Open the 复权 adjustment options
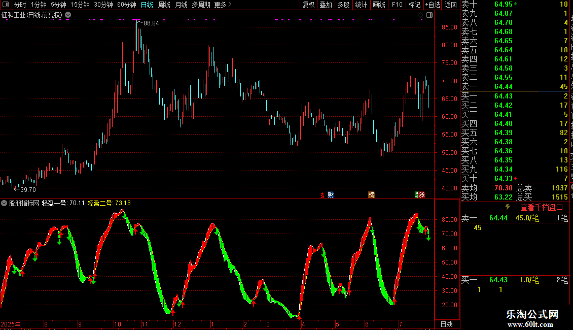Image resolution: width=573 pixels, height=330 pixels. point(308,5)
